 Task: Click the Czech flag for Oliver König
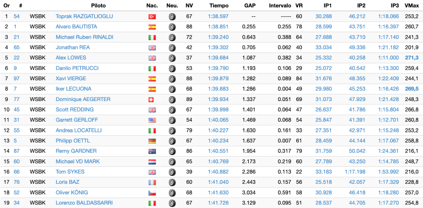pyautogui.click(x=152, y=193)
